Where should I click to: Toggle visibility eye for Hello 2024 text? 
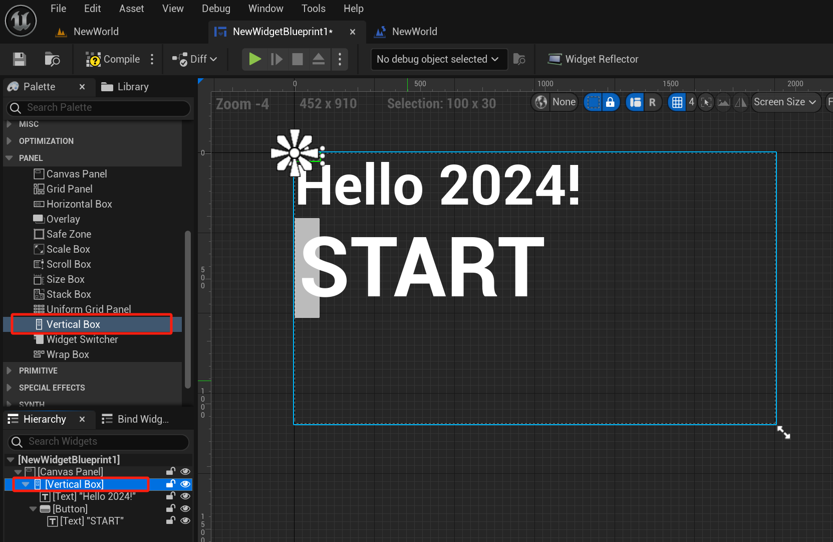[x=185, y=496]
